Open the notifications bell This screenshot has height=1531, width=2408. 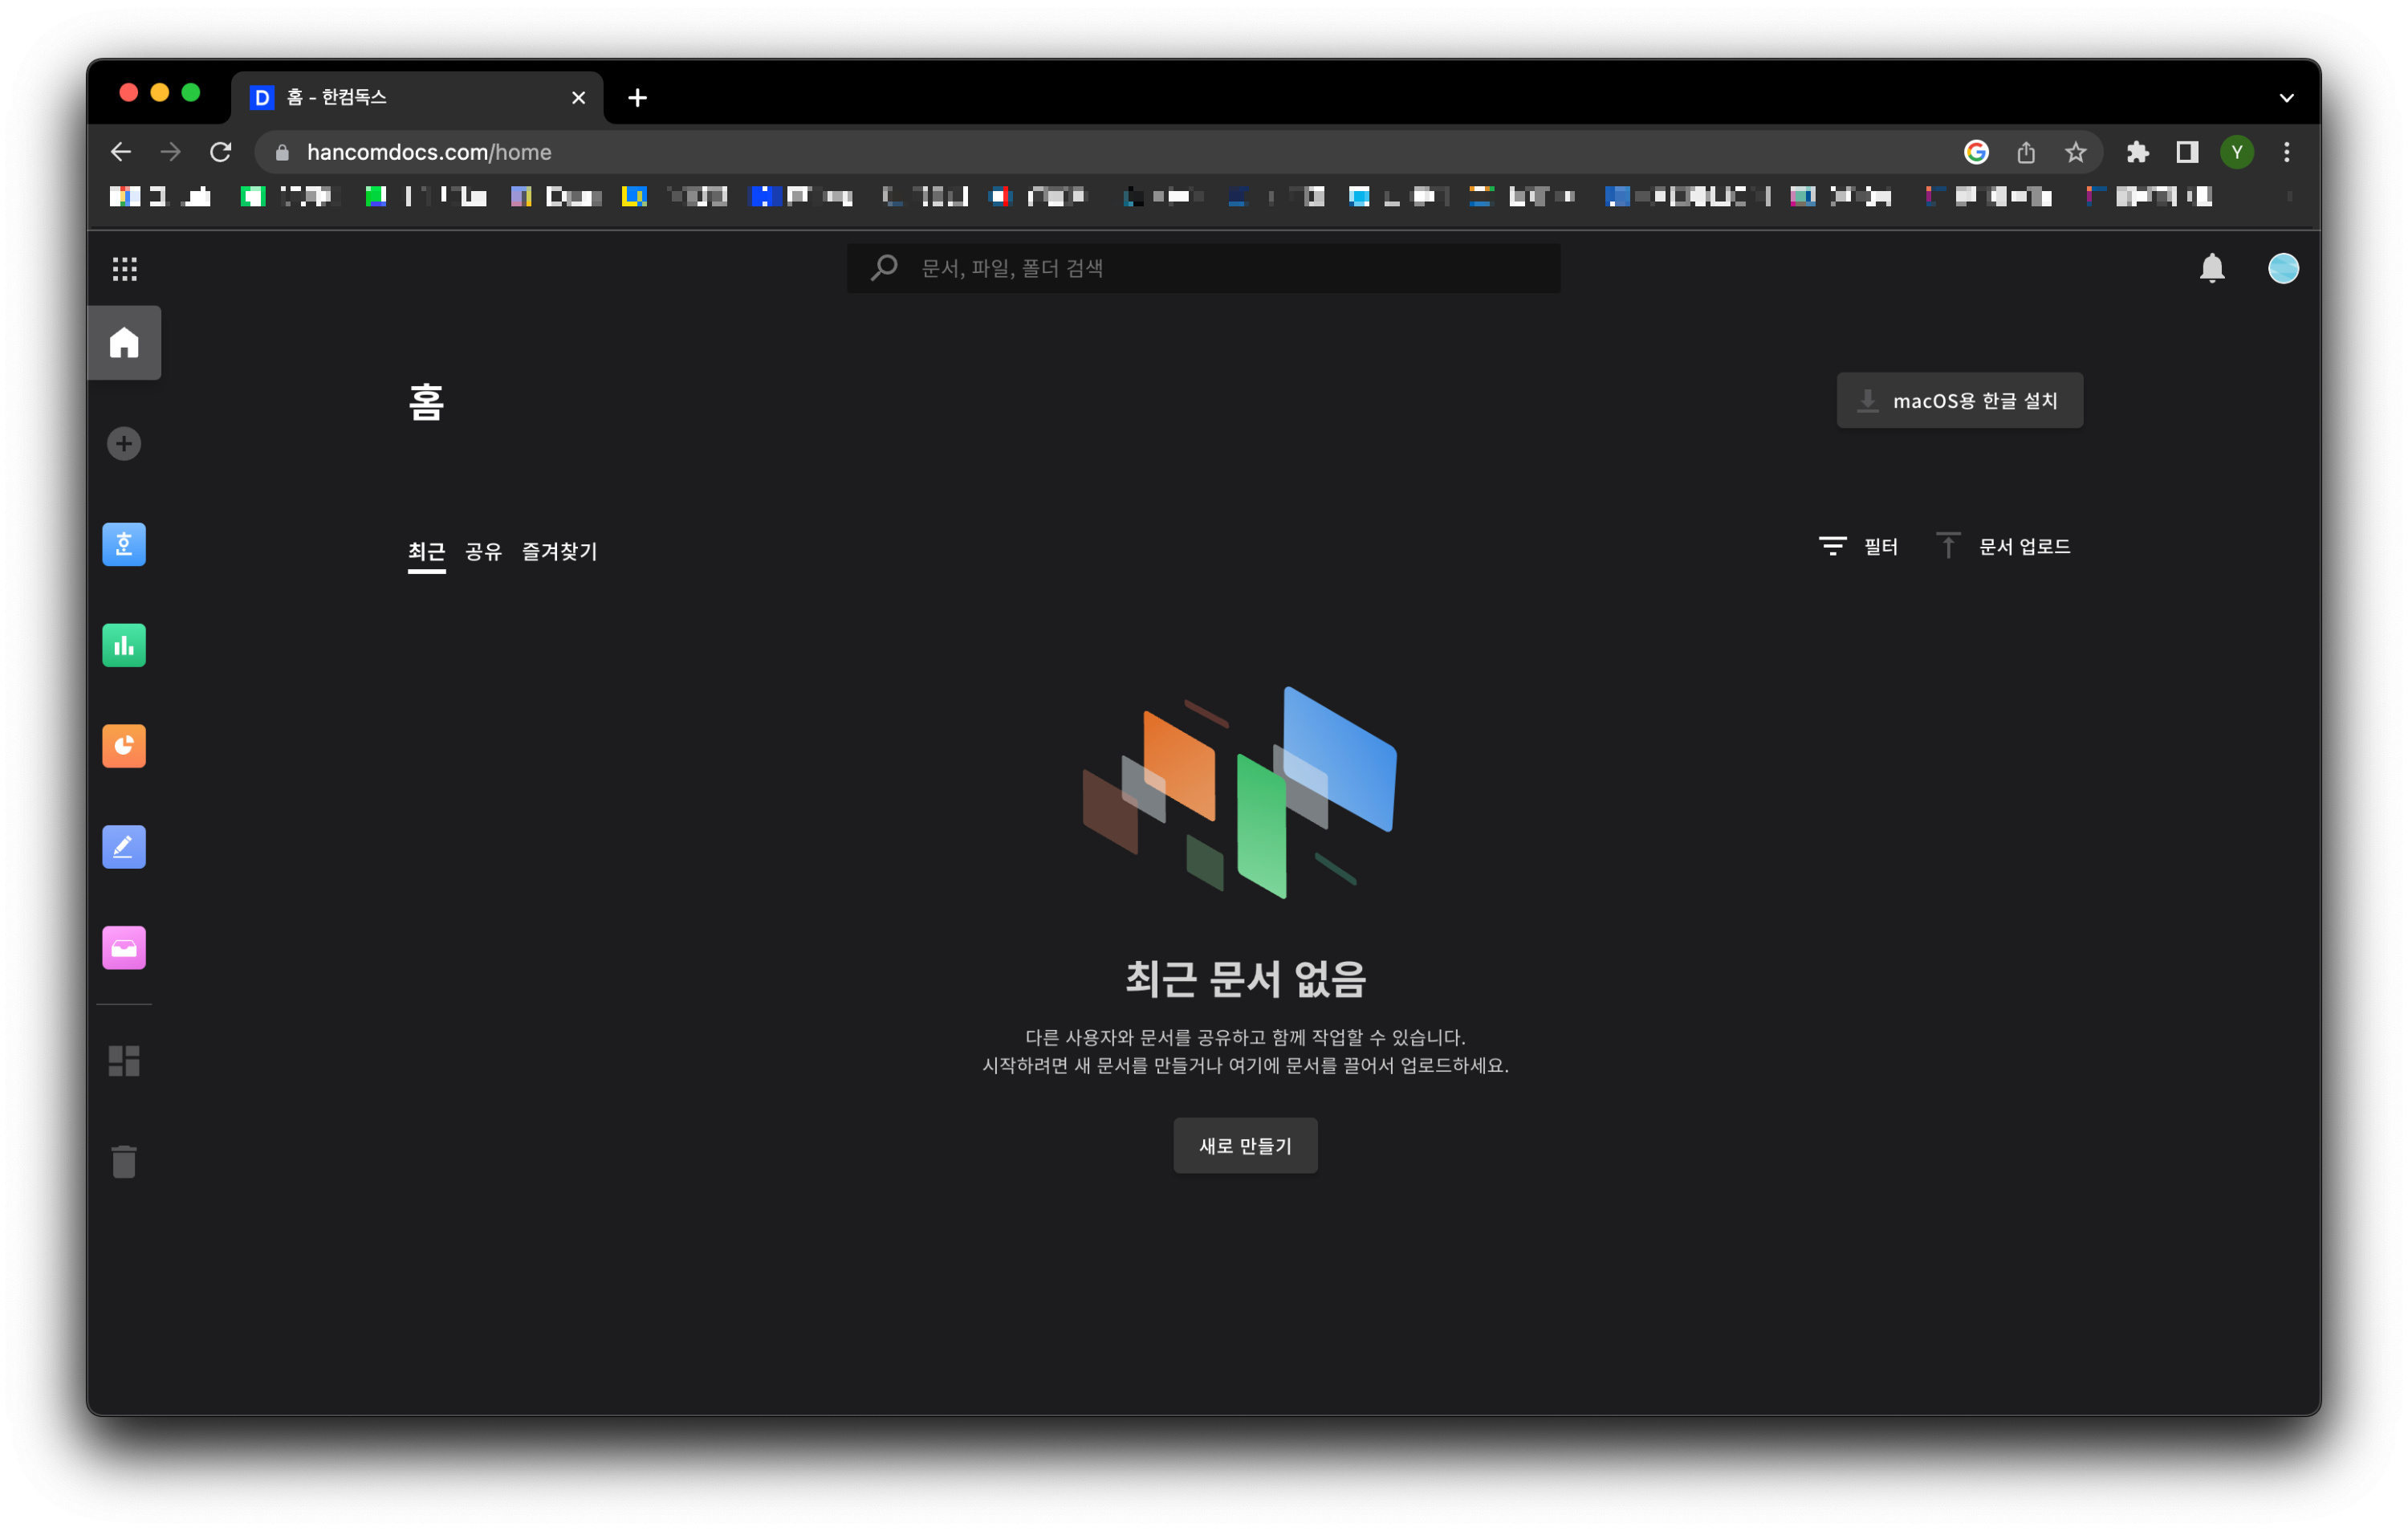coord(2211,268)
